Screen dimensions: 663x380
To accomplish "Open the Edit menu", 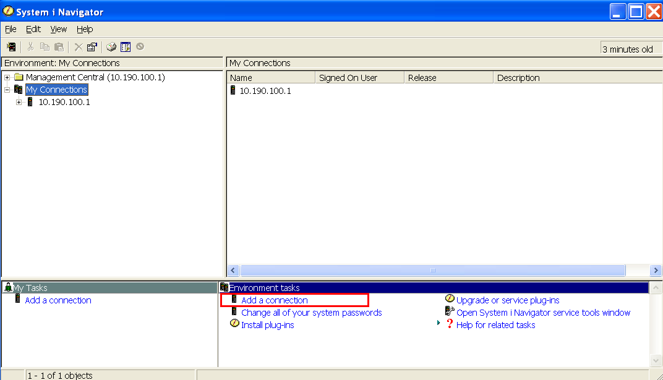I will pyautogui.click(x=33, y=29).
